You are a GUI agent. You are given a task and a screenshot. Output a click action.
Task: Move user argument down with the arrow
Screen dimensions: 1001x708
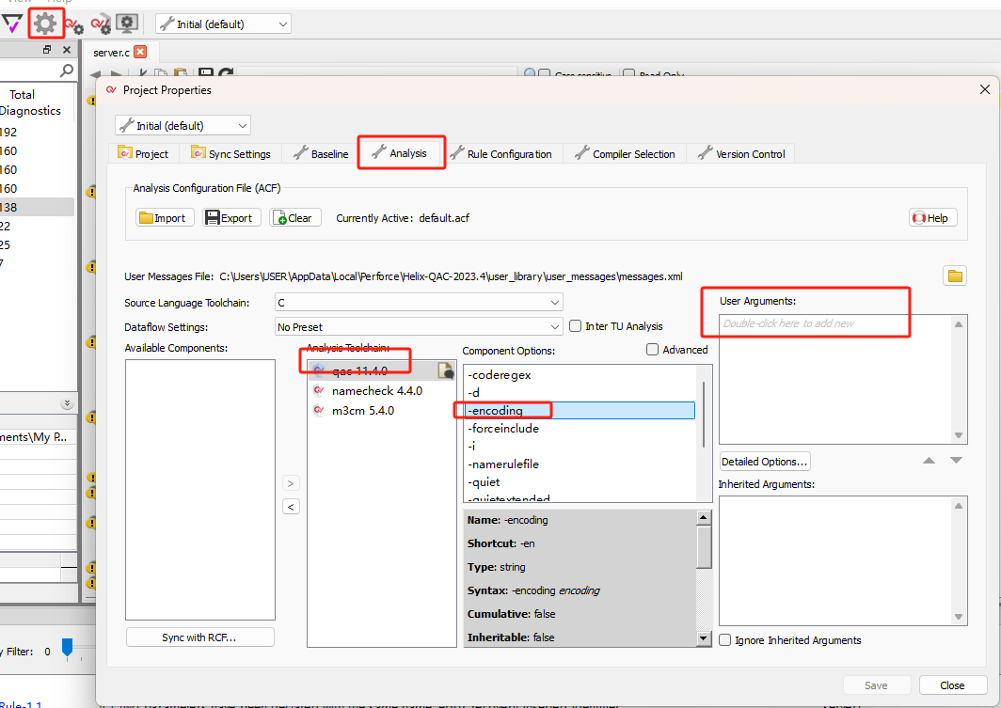pos(956,461)
